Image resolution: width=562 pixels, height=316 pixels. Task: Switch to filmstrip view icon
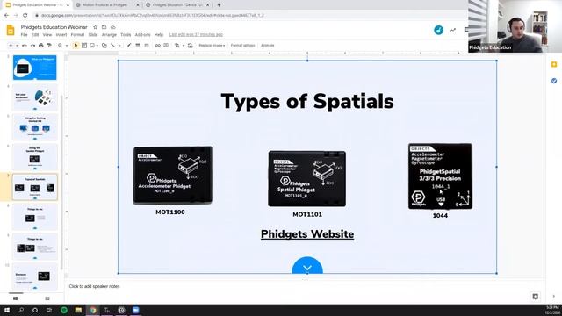16,298
